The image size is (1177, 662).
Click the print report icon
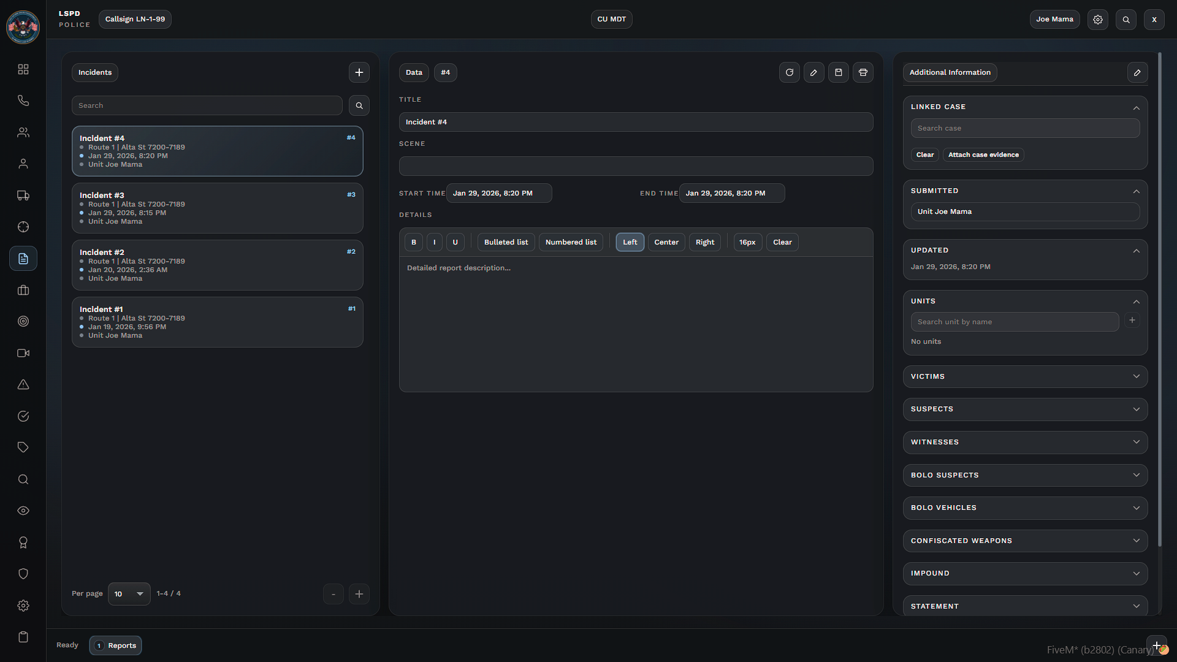863,72
